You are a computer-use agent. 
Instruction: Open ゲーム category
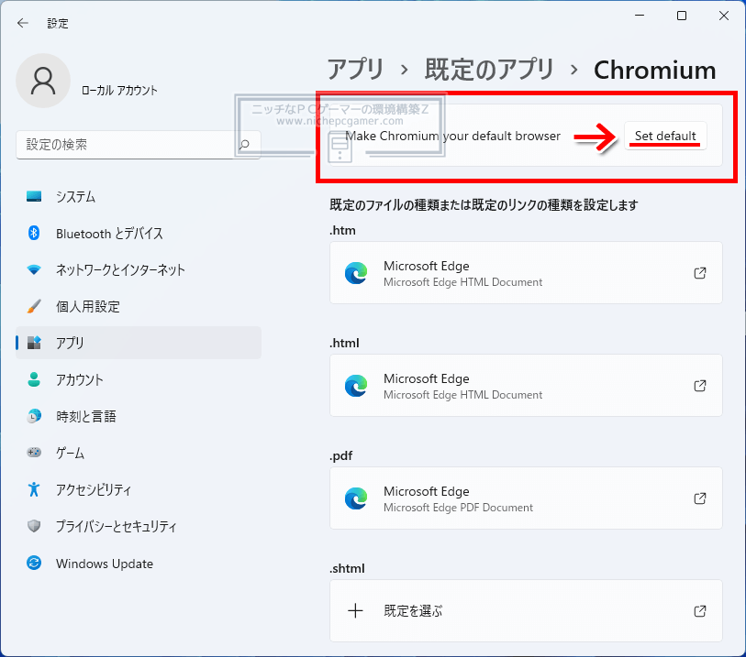(x=139, y=453)
